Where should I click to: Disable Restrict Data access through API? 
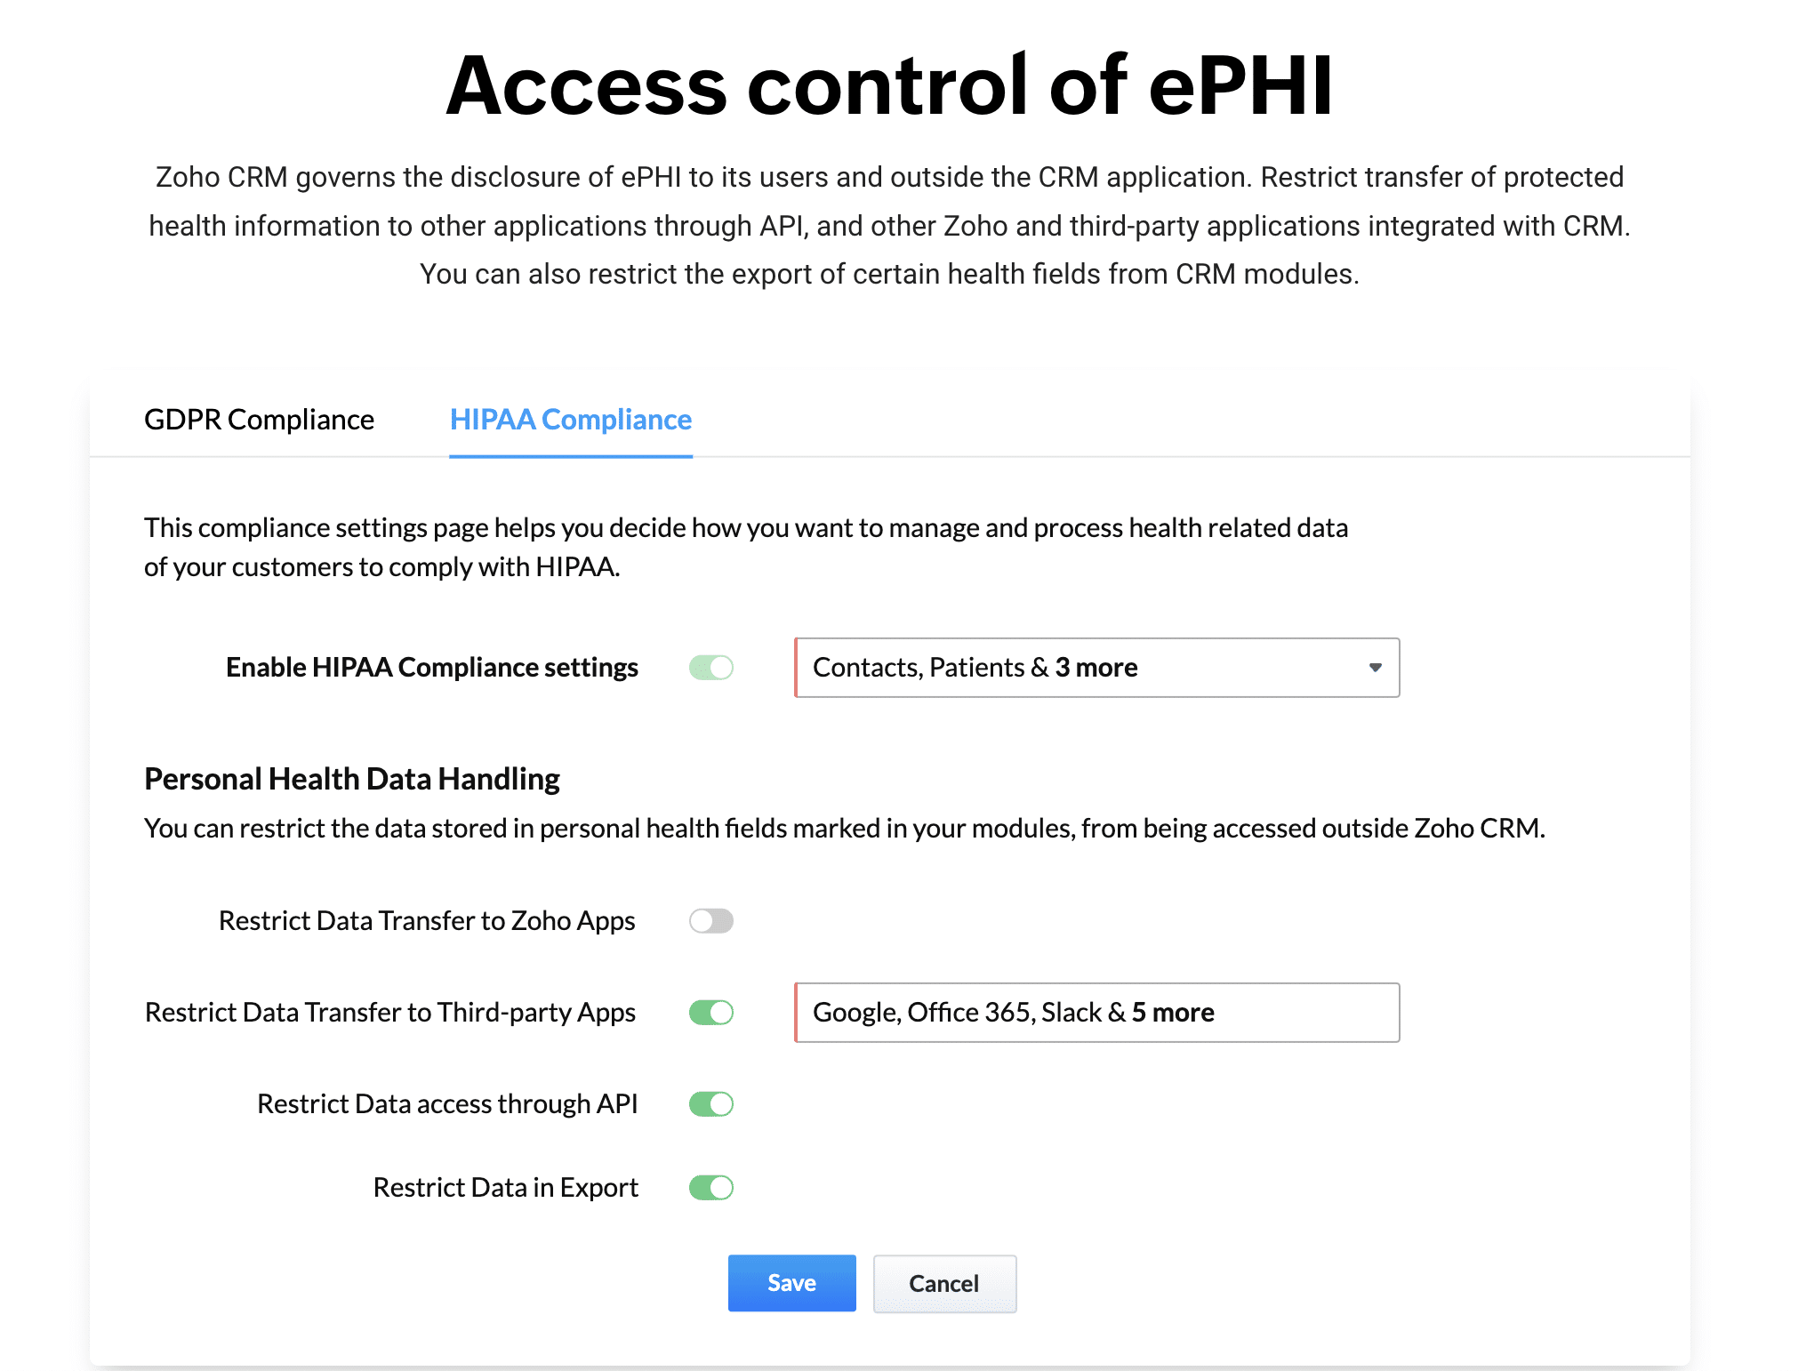[710, 1103]
